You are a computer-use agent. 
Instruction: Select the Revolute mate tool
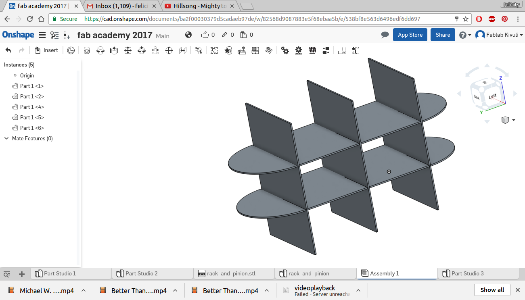tap(100, 50)
